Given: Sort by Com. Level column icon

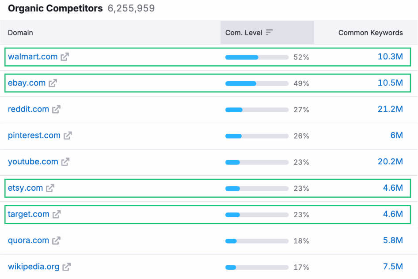Looking at the screenshot, I should (x=269, y=33).
